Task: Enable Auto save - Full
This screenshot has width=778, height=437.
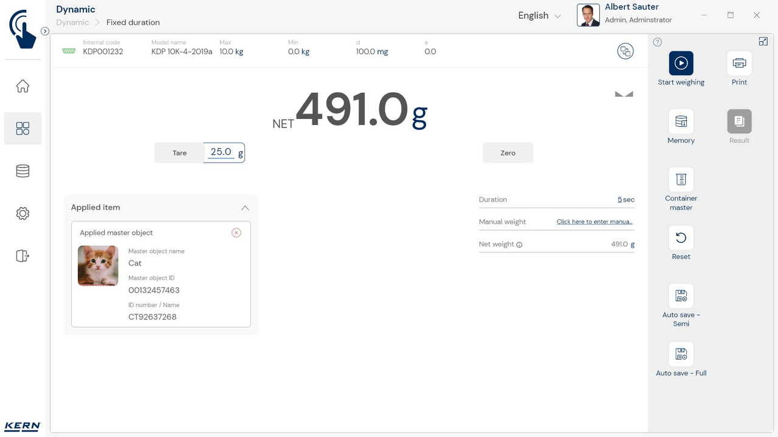Action: click(x=681, y=354)
